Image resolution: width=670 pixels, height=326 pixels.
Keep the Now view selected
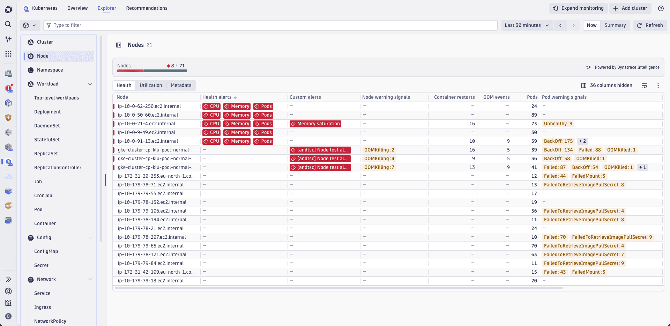[591, 25]
